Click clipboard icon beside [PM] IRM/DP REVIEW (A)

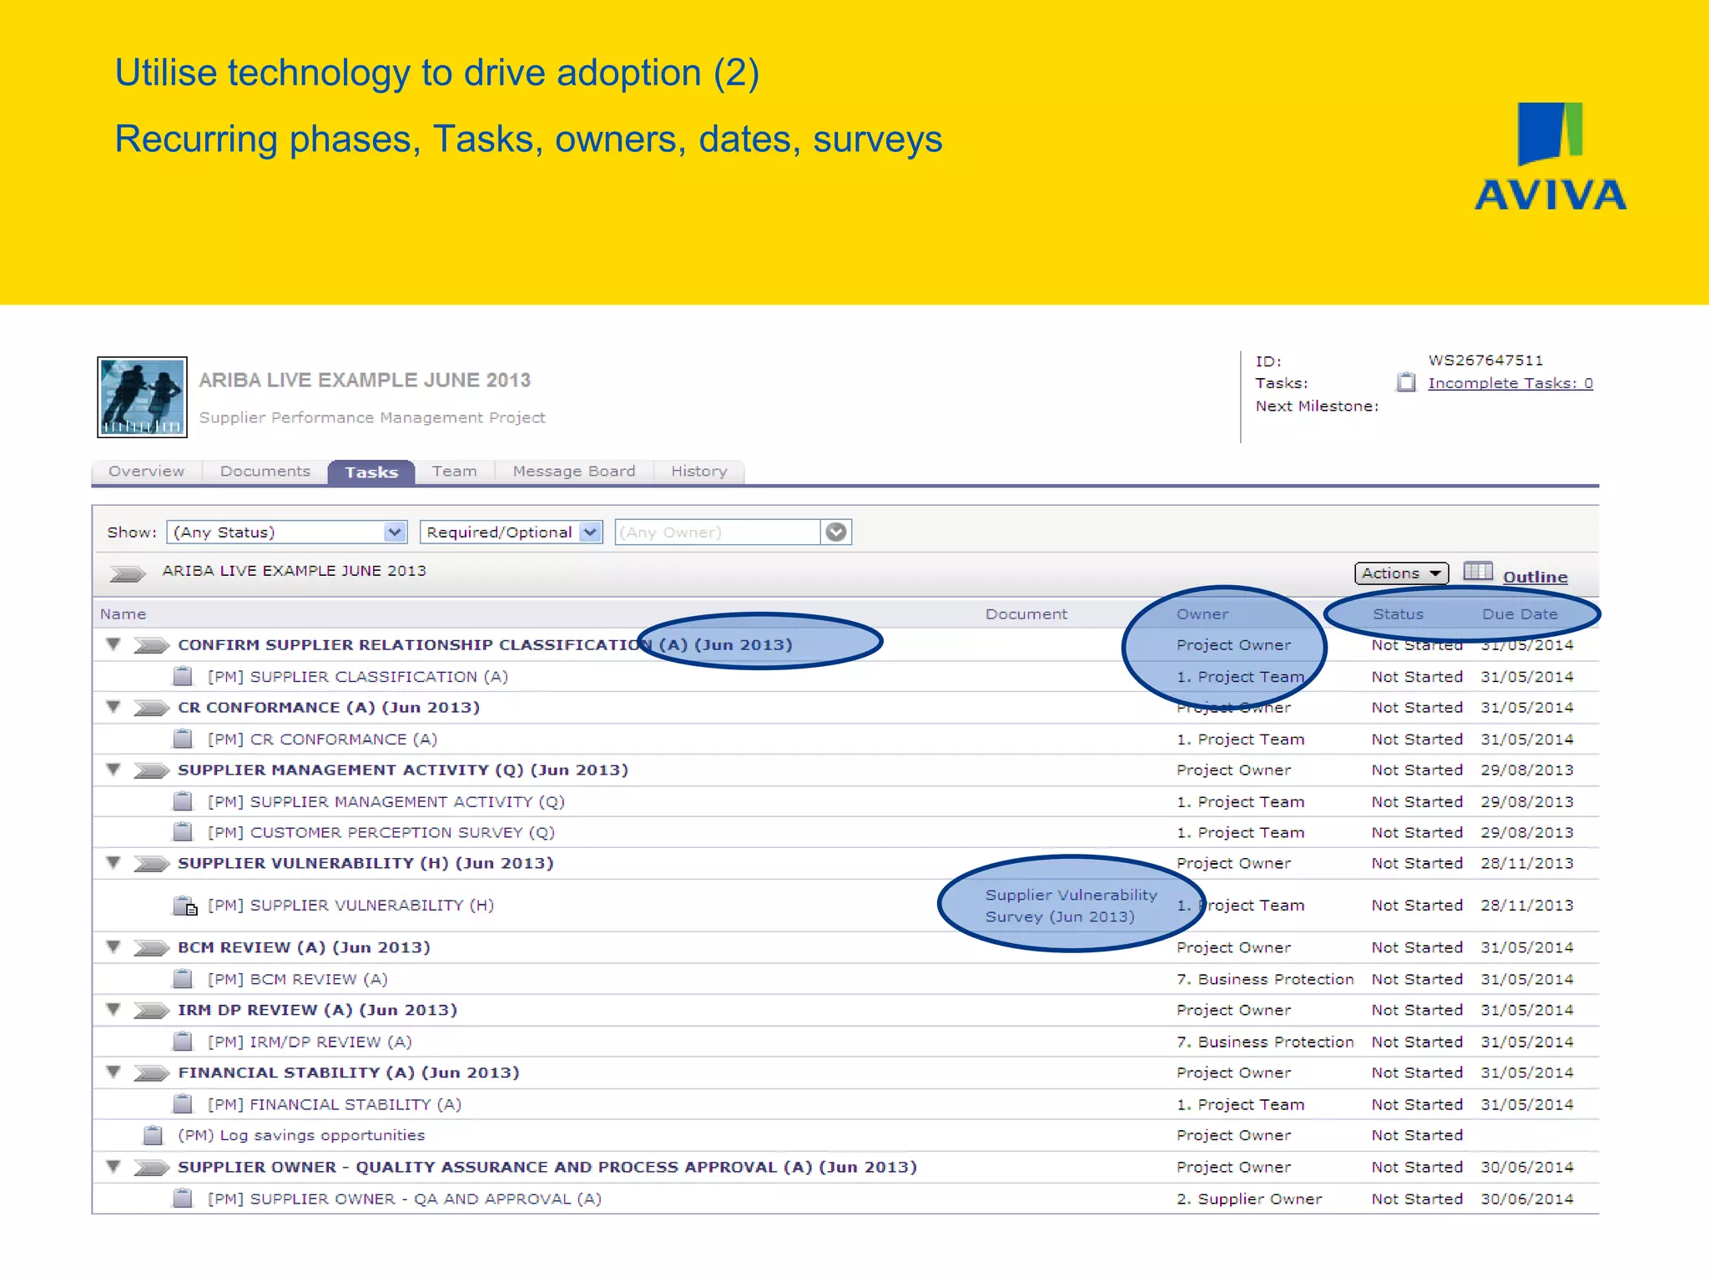[x=183, y=1041]
